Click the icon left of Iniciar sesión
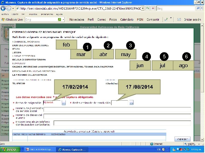Viewport: 205px width, 153px height. pyautogui.click(x=179, y=20)
